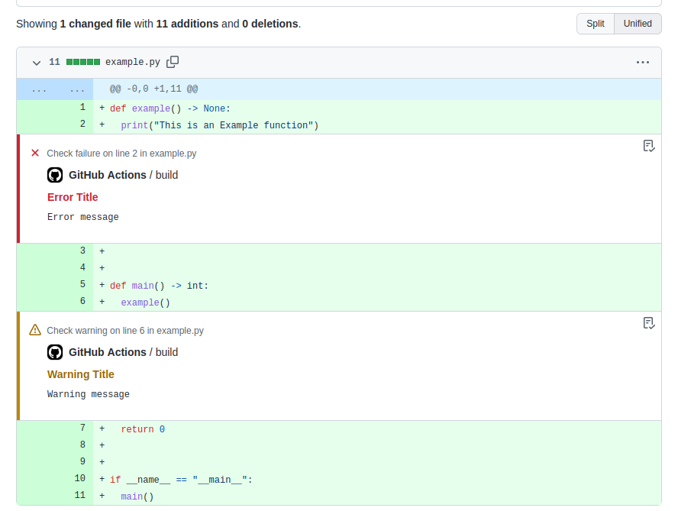This screenshot has width=678, height=511.
Task: Click the hunk header @@ -0,0 +1,11 @@
Action: point(153,89)
